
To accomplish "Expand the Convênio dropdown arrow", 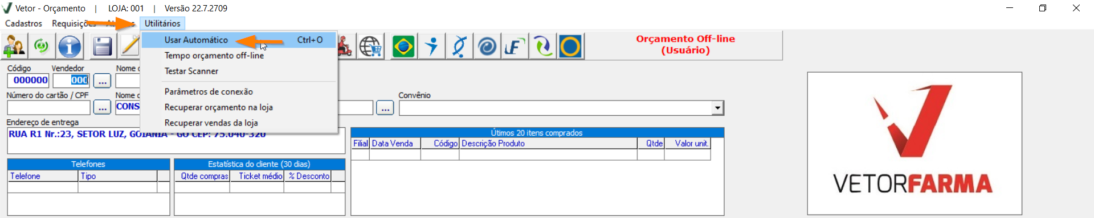I will point(718,108).
